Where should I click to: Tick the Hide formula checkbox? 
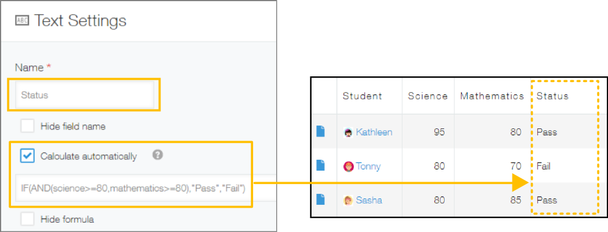pos(27,219)
